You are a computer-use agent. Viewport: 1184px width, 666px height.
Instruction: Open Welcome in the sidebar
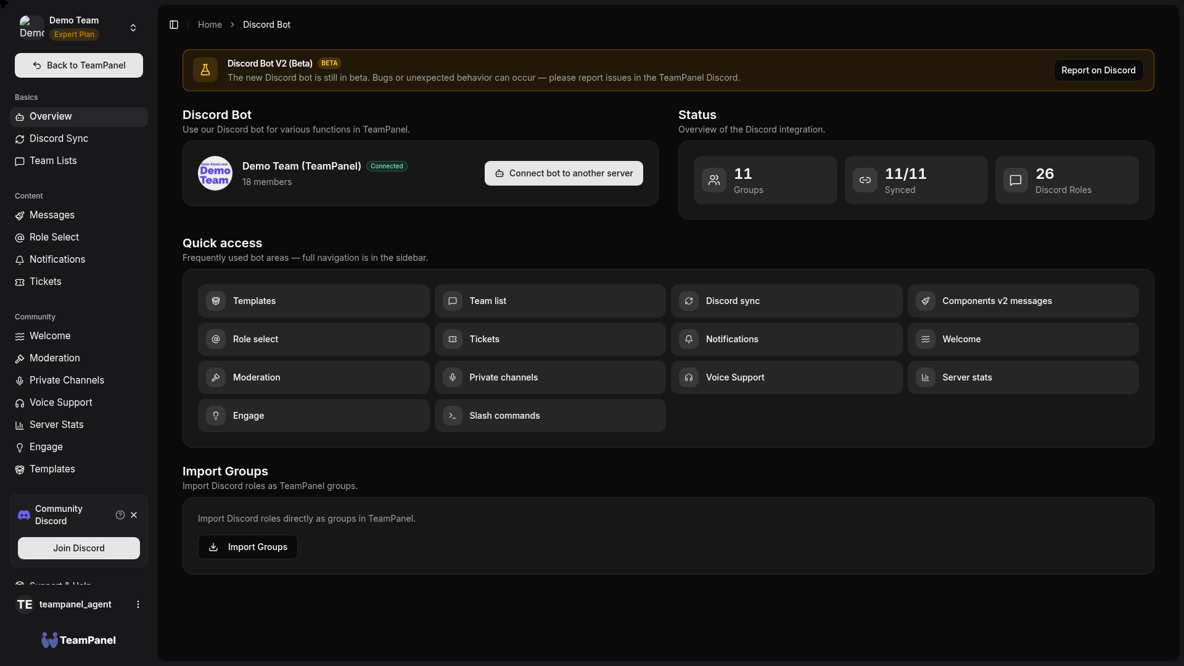click(x=79, y=336)
